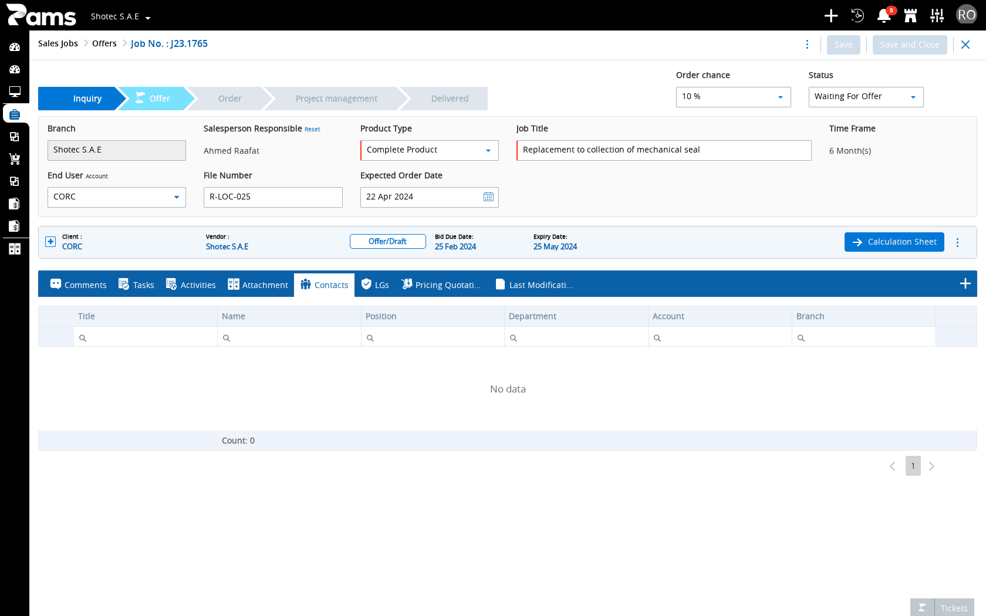The image size is (986, 616).
Task: Open the monitor icon in sidebar
Action: pos(15,92)
